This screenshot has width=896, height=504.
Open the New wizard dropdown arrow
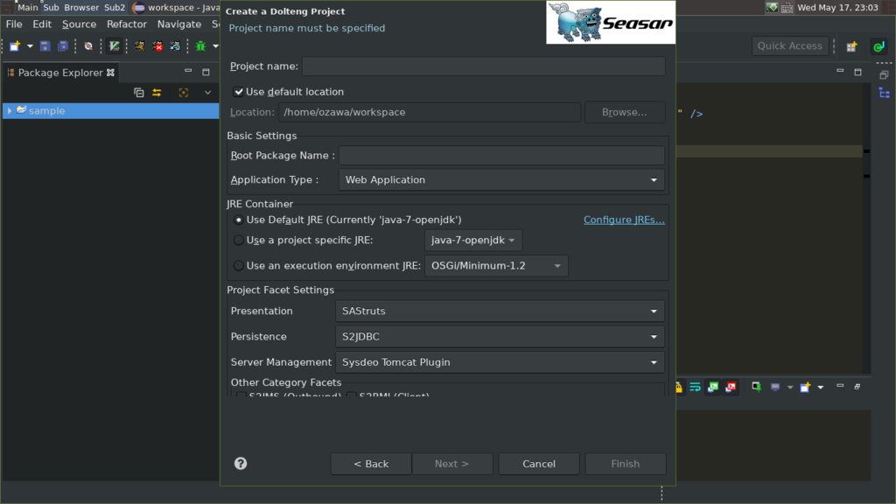pyautogui.click(x=30, y=46)
